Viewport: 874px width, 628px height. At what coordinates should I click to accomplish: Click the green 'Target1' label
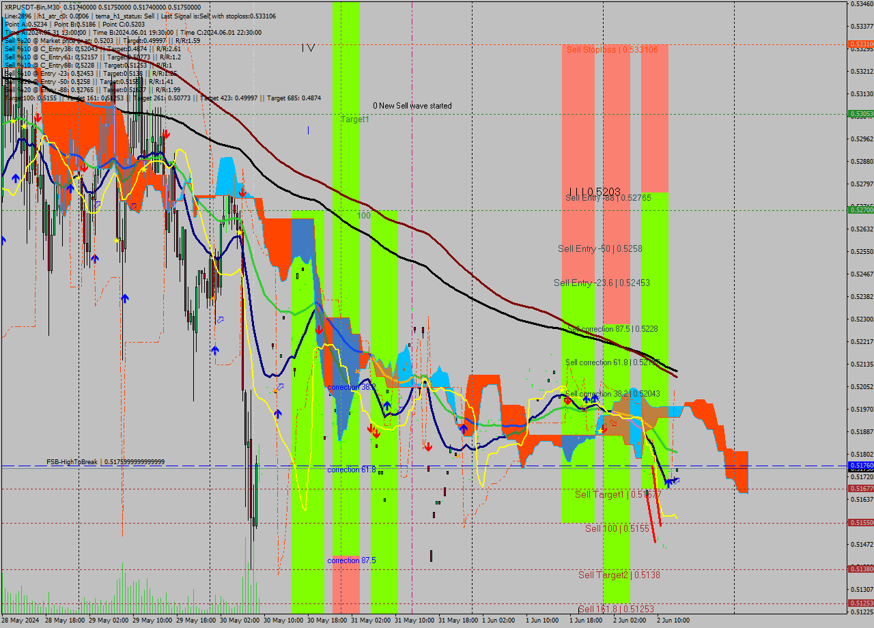pyautogui.click(x=355, y=119)
